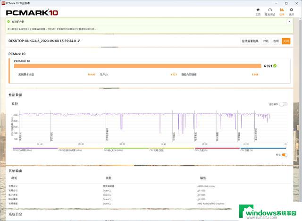302x221 pixels.
Task: Click the Other output (其他输出) heading
Action: (x=16, y=171)
